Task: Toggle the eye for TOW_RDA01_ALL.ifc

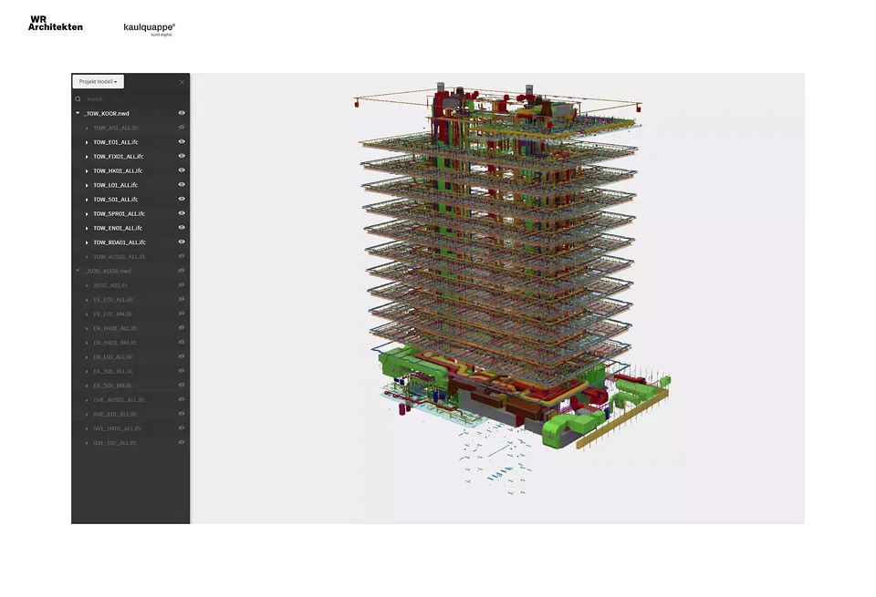Action: (x=182, y=242)
